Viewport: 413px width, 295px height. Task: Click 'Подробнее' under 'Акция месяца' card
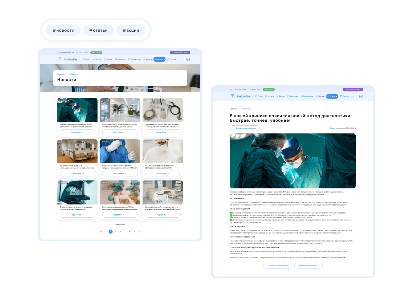coord(163,173)
